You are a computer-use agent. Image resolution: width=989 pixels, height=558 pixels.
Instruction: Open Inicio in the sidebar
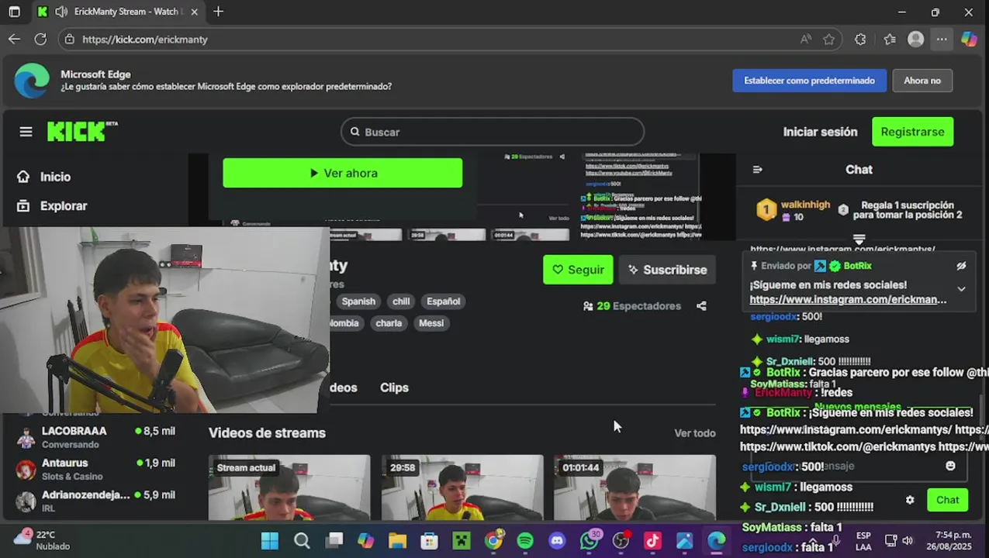tap(54, 177)
